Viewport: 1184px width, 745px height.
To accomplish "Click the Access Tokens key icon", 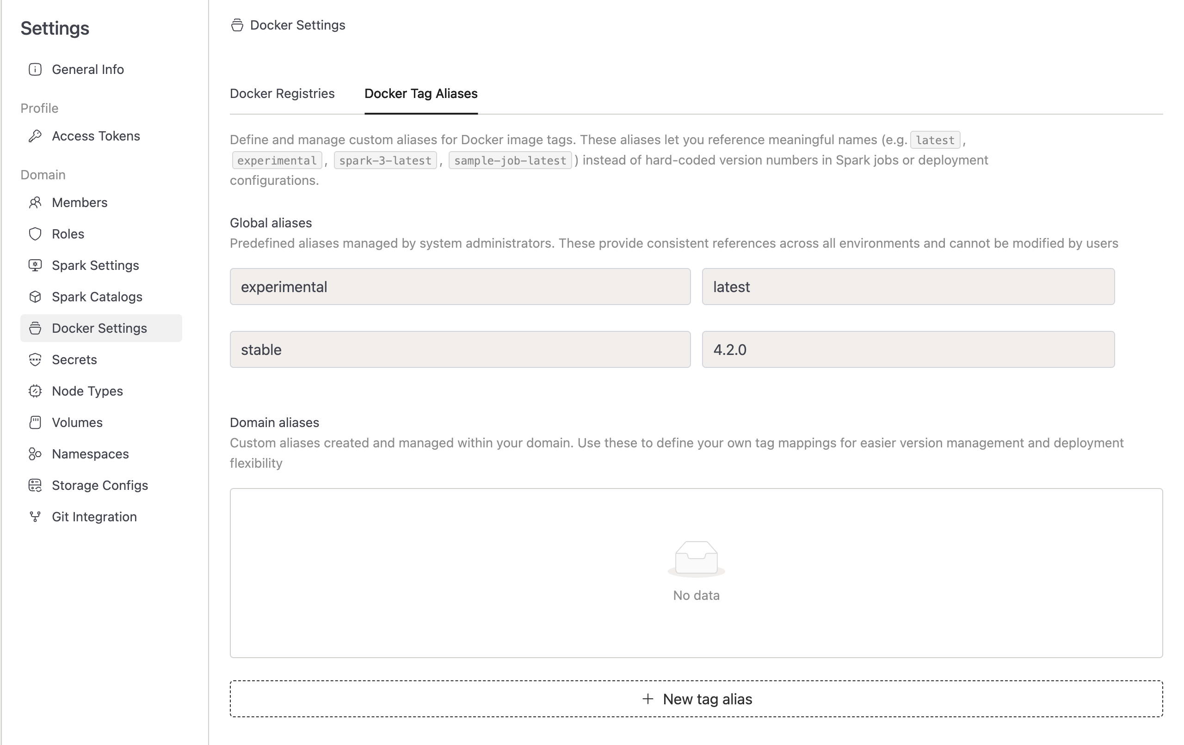I will click(35, 136).
